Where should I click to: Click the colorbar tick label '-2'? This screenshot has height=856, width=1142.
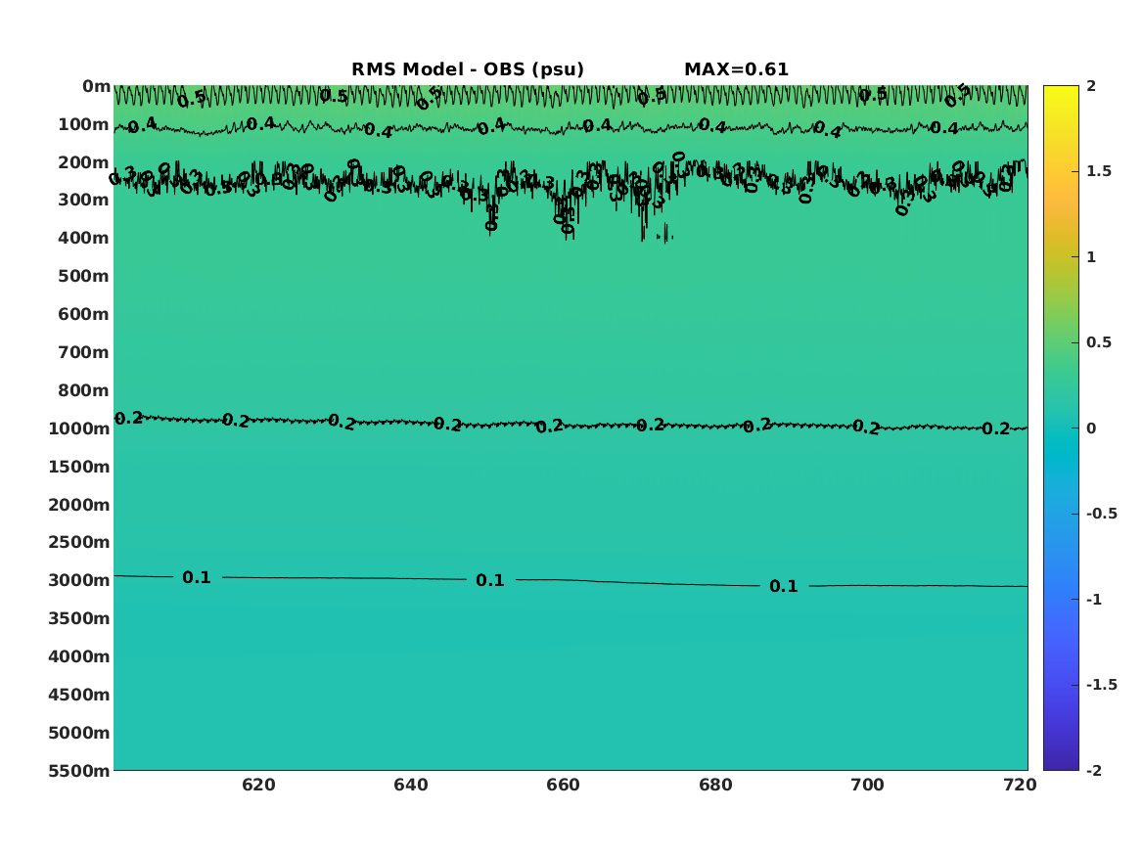pyautogui.click(x=1094, y=771)
